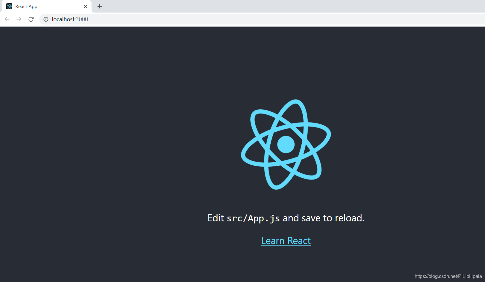Click the page reload icon
Viewport: 485px width, 282px height.
[31, 19]
